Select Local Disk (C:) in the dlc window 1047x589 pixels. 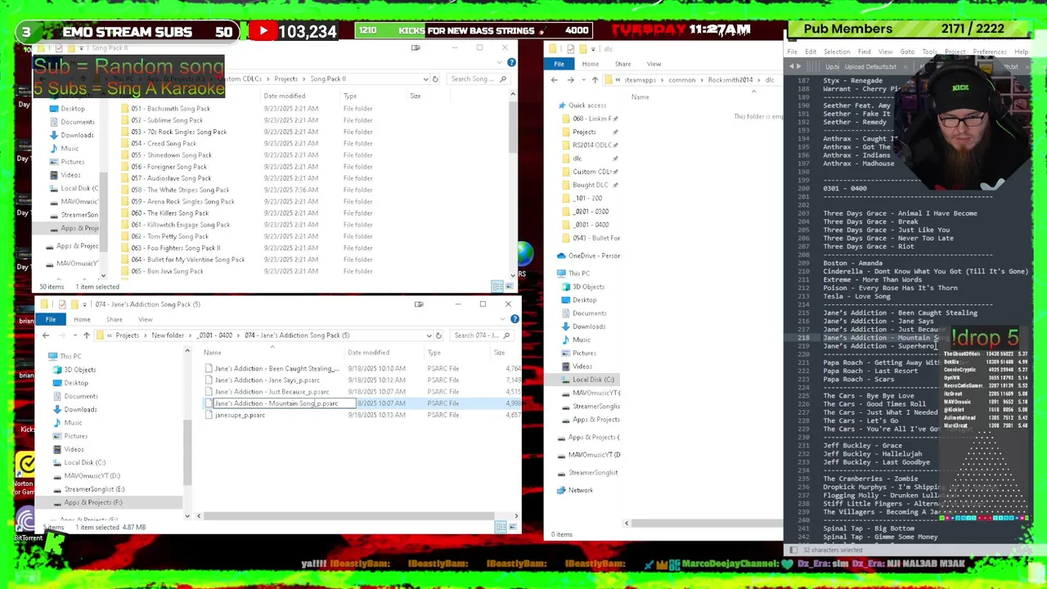[x=593, y=380]
